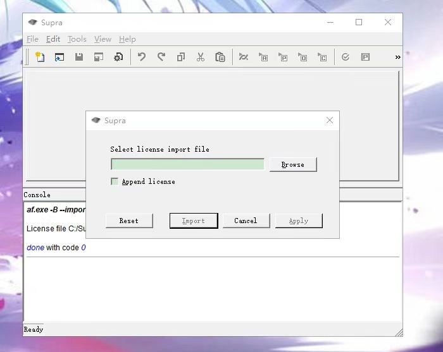Open the Help menu
This screenshot has width=443, height=352.
127,39
